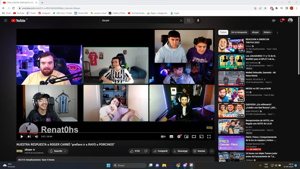
Task: Select the xBuyer filter chip
Action: pyautogui.click(x=255, y=32)
